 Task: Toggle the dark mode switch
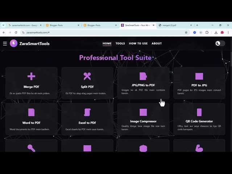[220, 43]
